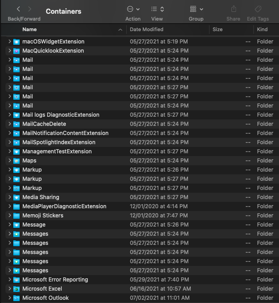
Task: Click date 07/02/2021 at 11:01 AM
Action: click(160, 298)
